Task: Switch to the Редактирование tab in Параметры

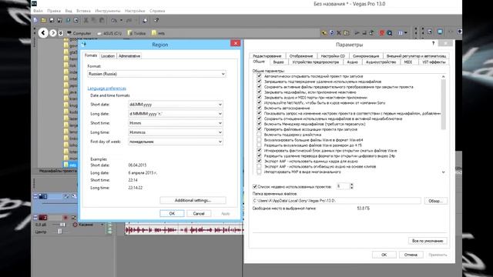Action: pyautogui.click(x=267, y=56)
